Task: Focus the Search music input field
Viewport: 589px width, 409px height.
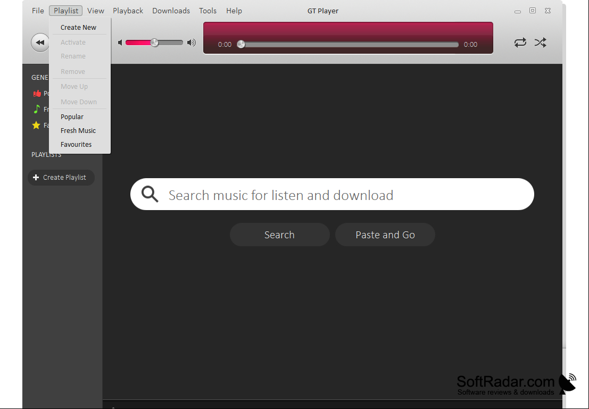Action: [x=332, y=194]
